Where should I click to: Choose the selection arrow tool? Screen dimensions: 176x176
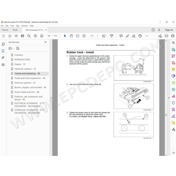pos(65,36)
